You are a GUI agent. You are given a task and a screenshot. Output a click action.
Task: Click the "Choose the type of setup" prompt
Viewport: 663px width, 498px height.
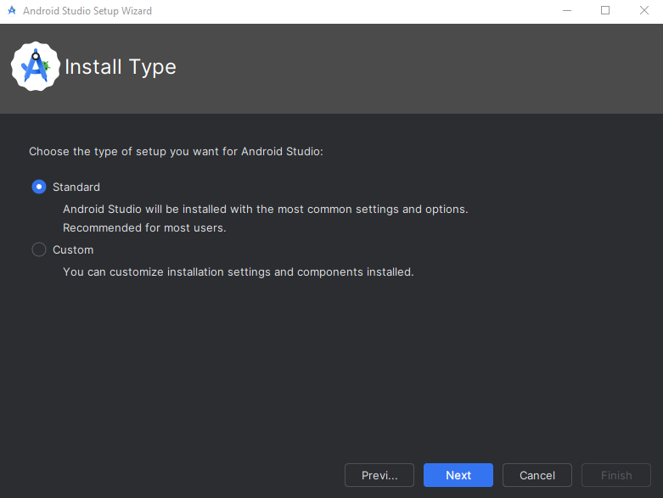pos(176,152)
